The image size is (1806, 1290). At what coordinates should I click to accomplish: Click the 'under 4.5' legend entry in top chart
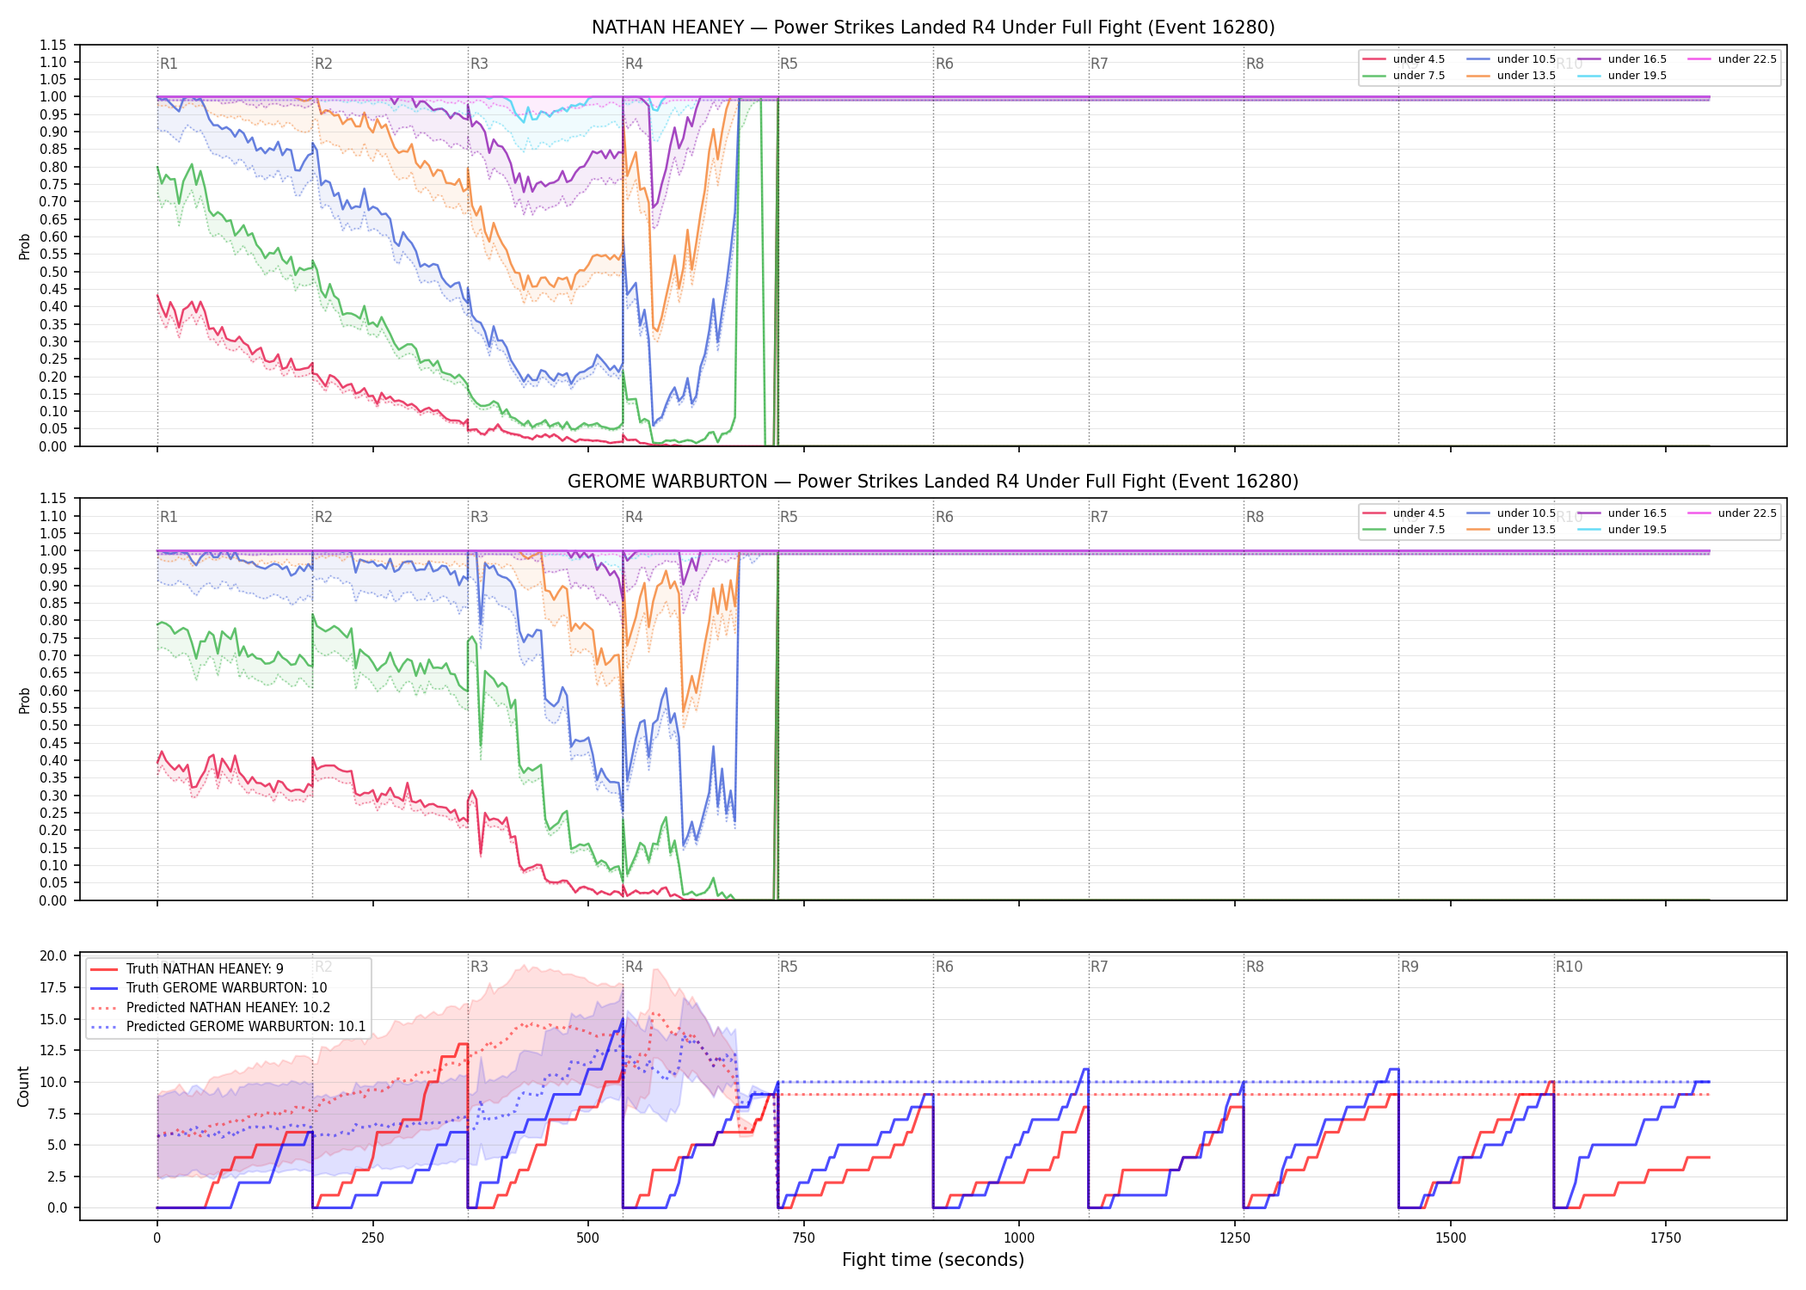tap(1404, 59)
